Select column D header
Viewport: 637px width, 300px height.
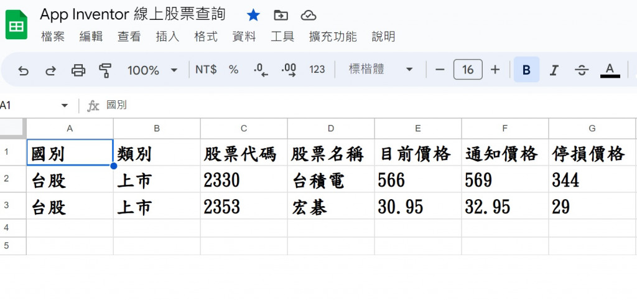click(331, 128)
